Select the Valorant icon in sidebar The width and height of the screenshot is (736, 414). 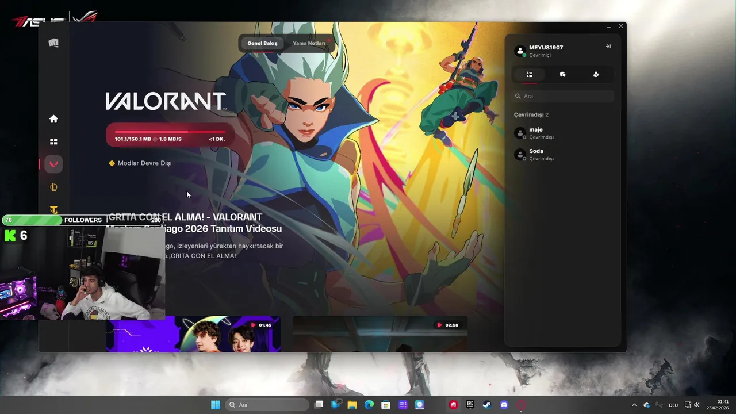point(53,164)
